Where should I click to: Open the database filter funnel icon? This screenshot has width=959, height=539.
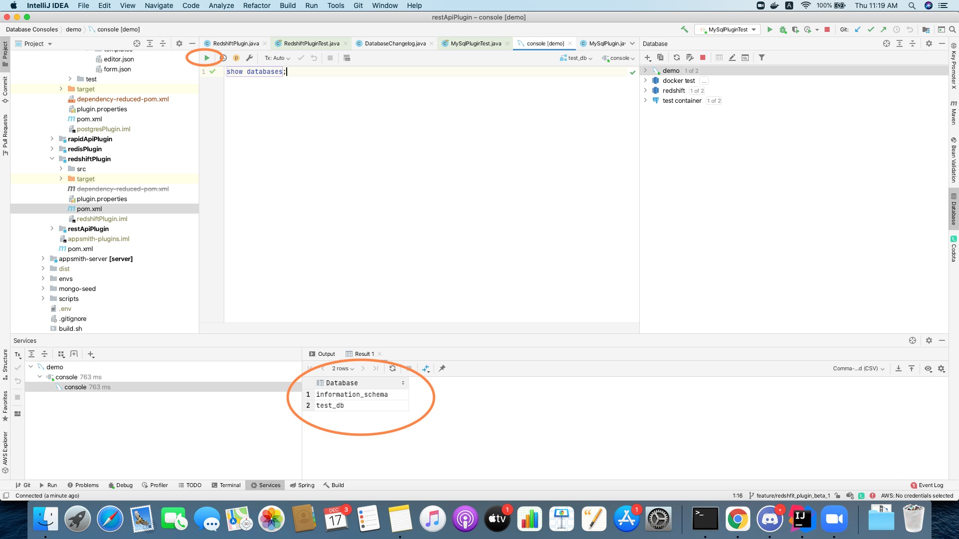pyautogui.click(x=761, y=57)
